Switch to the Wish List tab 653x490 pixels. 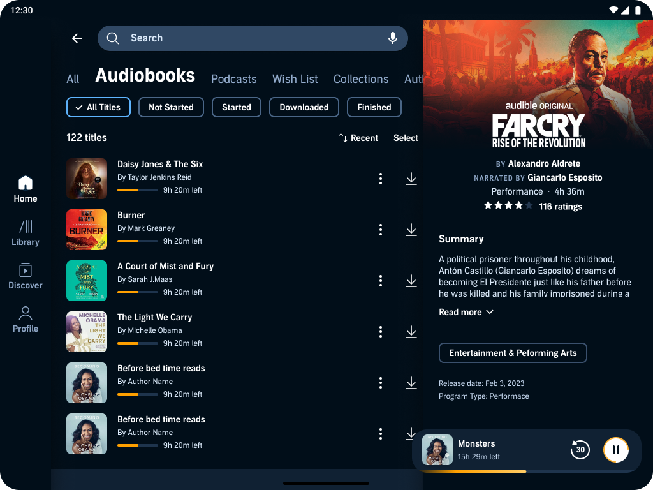point(295,79)
